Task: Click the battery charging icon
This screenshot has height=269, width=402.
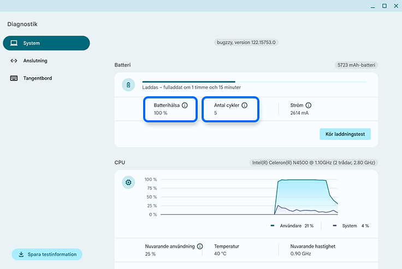Action: coord(128,85)
